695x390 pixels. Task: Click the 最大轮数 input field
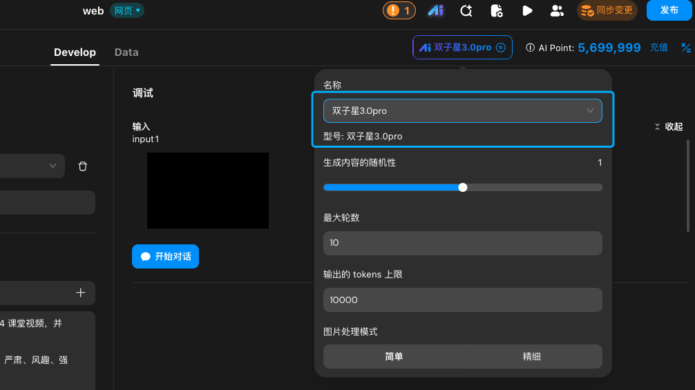(x=463, y=243)
